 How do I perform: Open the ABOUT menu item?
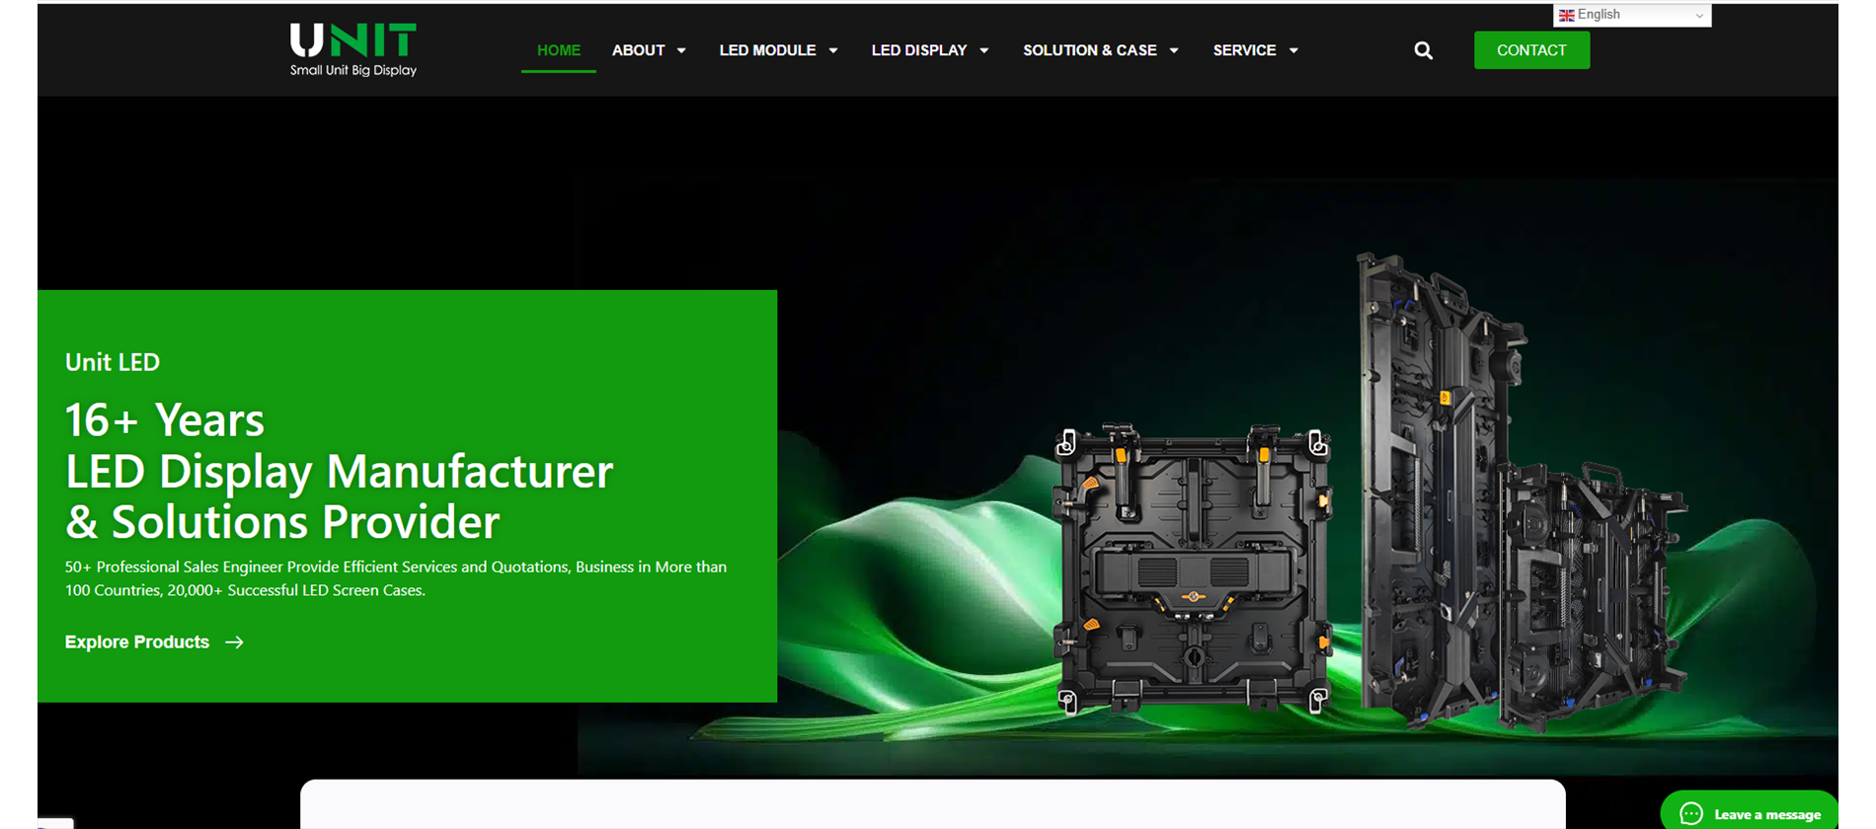638,50
